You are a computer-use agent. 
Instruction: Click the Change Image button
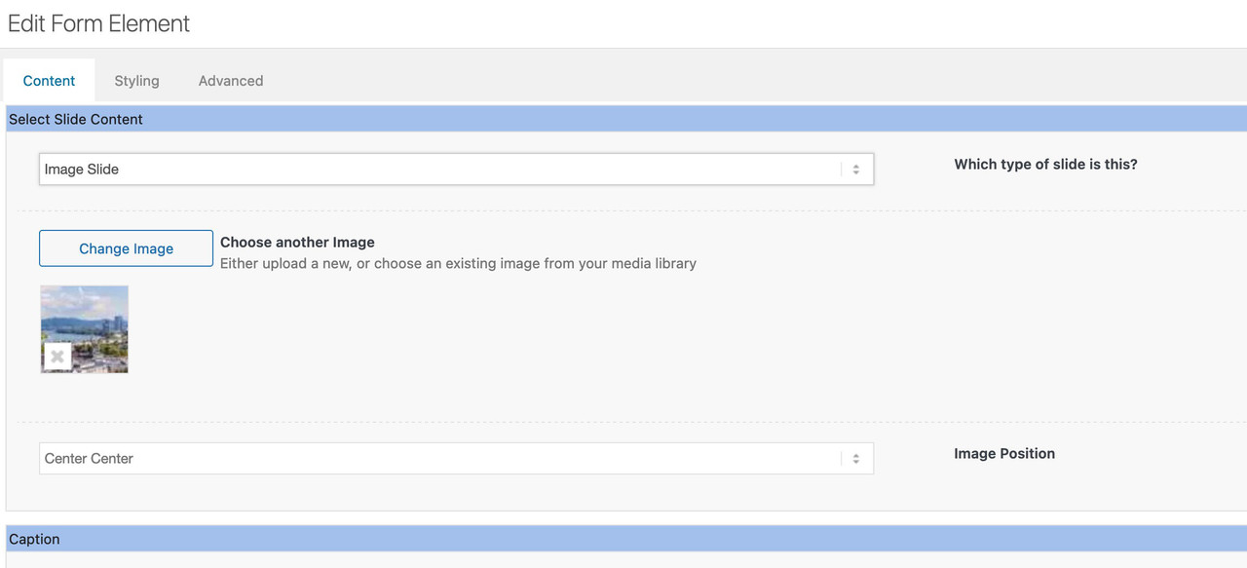coord(126,248)
